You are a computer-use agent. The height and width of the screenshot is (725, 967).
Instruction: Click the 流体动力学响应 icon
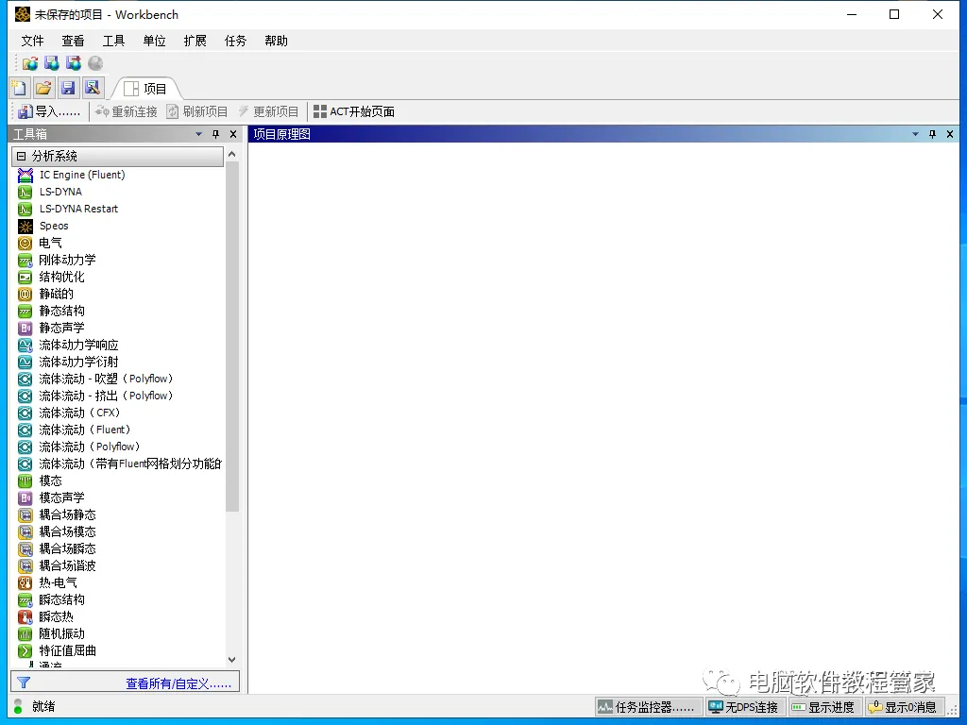pos(25,346)
